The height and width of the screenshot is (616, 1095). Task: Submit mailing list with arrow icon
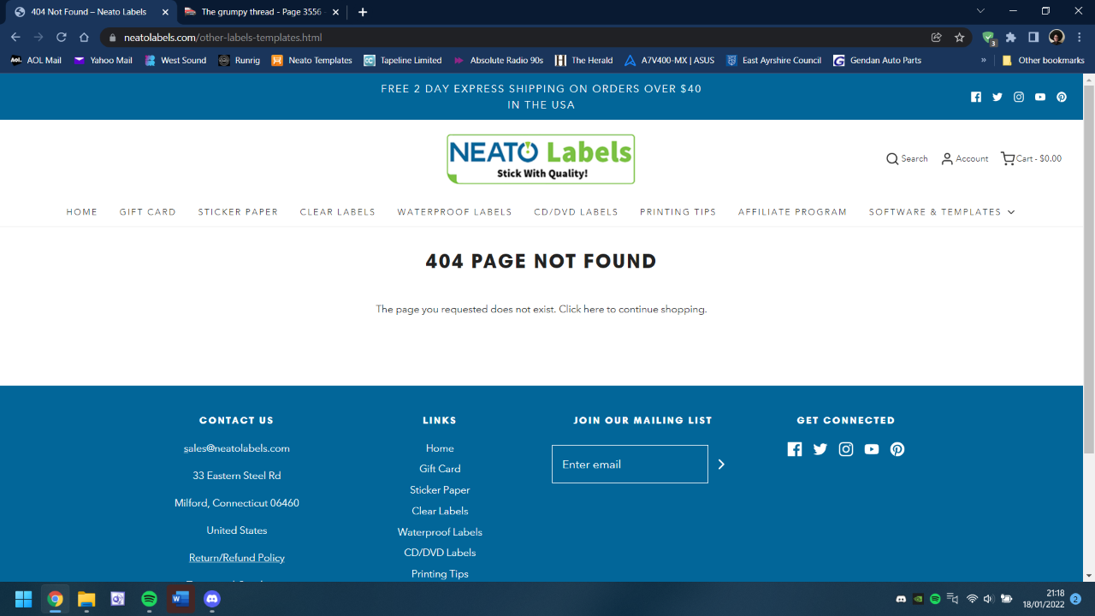[x=721, y=465]
